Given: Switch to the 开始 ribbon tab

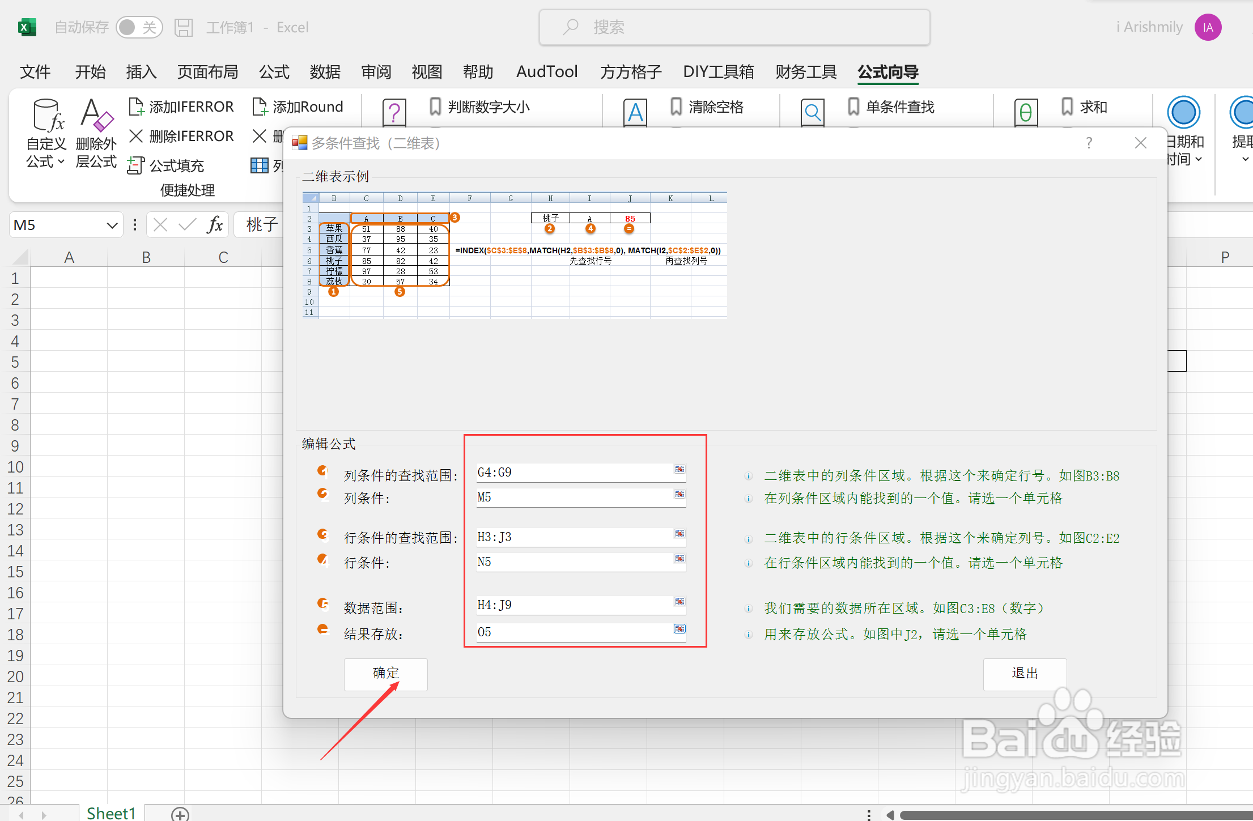Looking at the screenshot, I should (91, 72).
